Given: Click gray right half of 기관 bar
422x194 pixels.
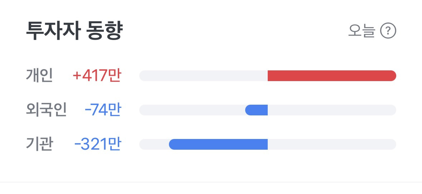Looking at the screenshot, I should (332, 144).
